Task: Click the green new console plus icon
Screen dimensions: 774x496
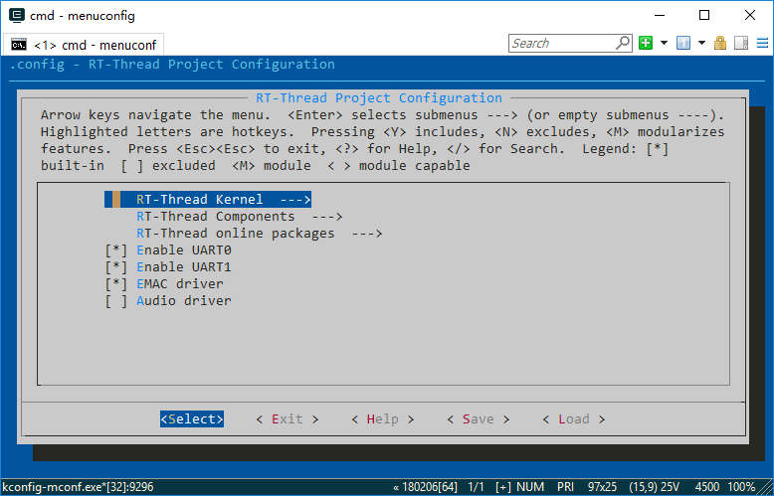Action: [x=646, y=44]
